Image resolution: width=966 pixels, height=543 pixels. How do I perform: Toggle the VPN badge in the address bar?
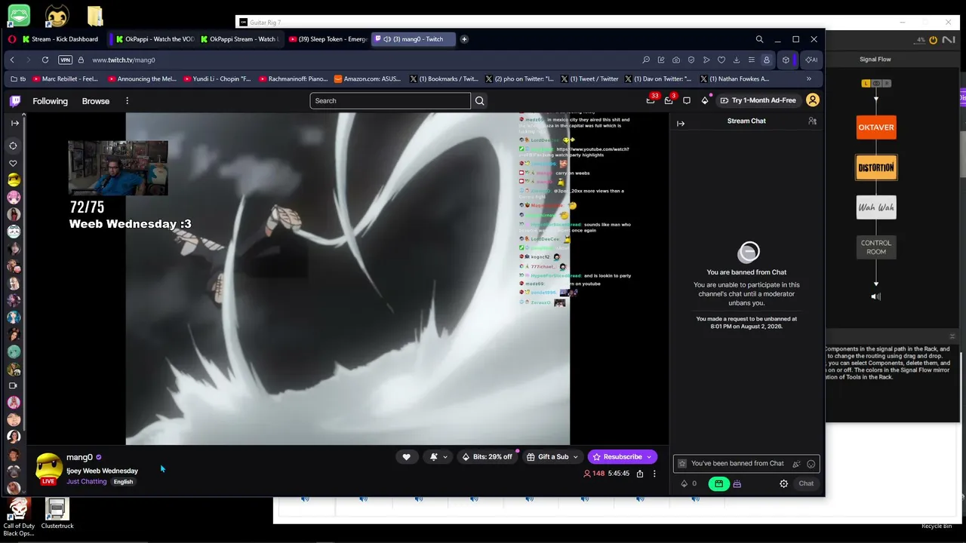point(65,60)
